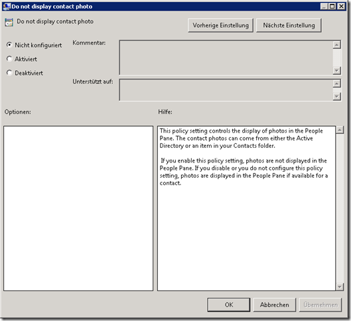Confirm with the OK button

(x=229, y=304)
